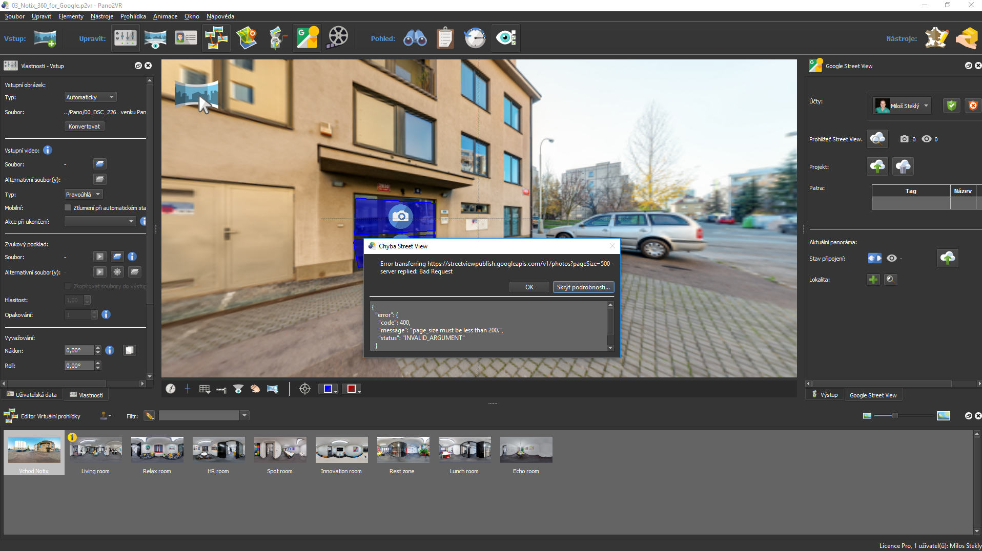Click the binoculars view icon

click(x=415, y=38)
